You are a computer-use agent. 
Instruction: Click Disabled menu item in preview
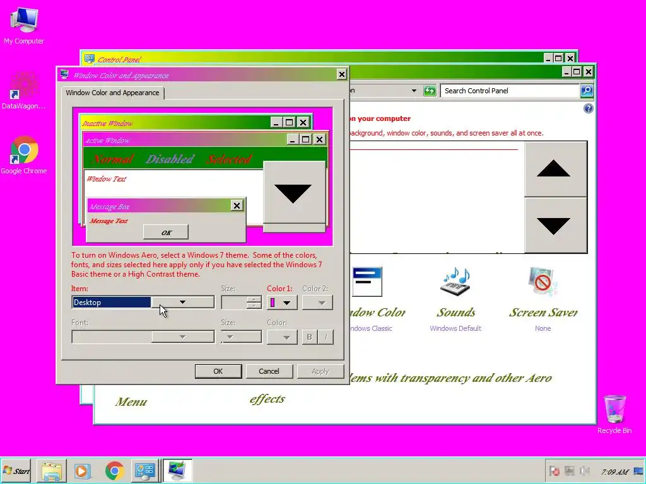tap(169, 159)
